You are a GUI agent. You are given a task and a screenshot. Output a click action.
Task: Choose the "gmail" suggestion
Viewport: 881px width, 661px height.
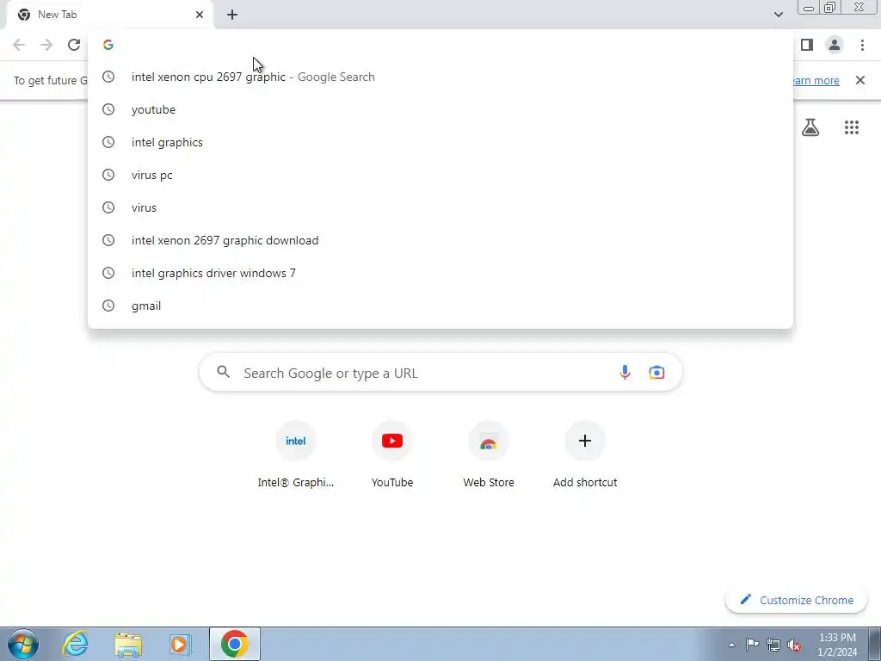[x=440, y=306]
